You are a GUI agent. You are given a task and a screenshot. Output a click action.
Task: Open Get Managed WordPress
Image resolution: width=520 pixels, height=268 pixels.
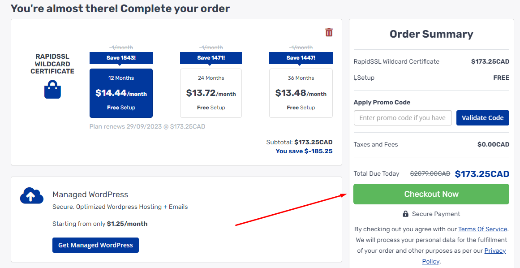[x=95, y=245]
